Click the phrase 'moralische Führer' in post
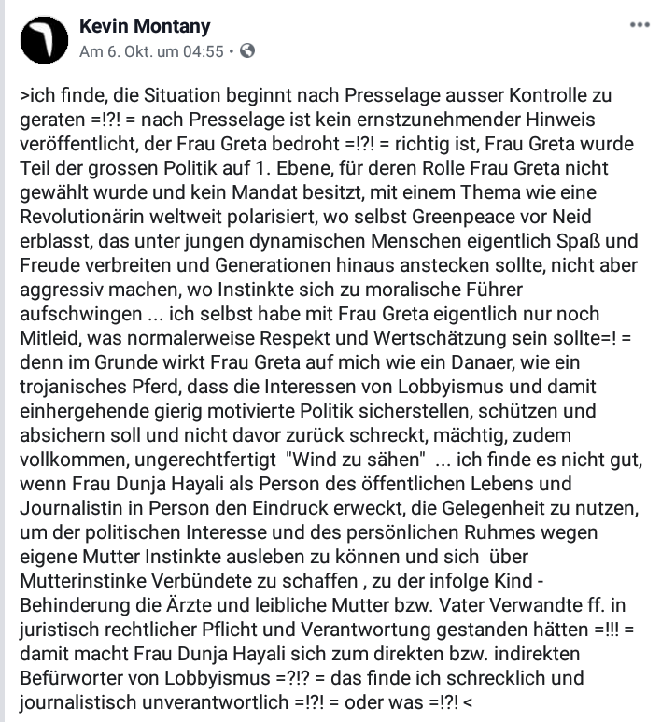 443,290
